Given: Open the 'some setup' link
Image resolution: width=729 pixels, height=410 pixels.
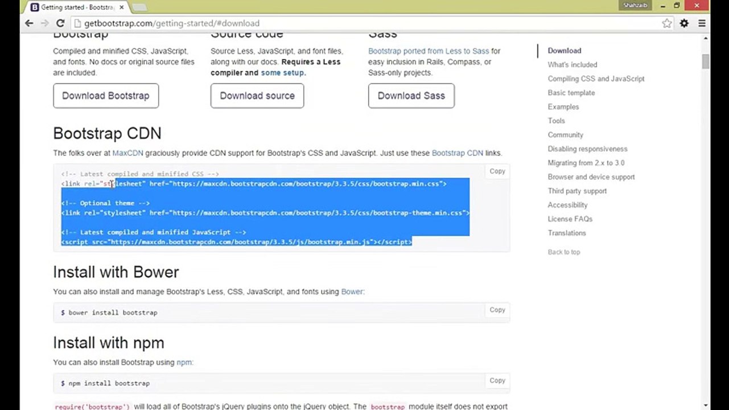Looking at the screenshot, I should pyautogui.click(x=282, y=73).
